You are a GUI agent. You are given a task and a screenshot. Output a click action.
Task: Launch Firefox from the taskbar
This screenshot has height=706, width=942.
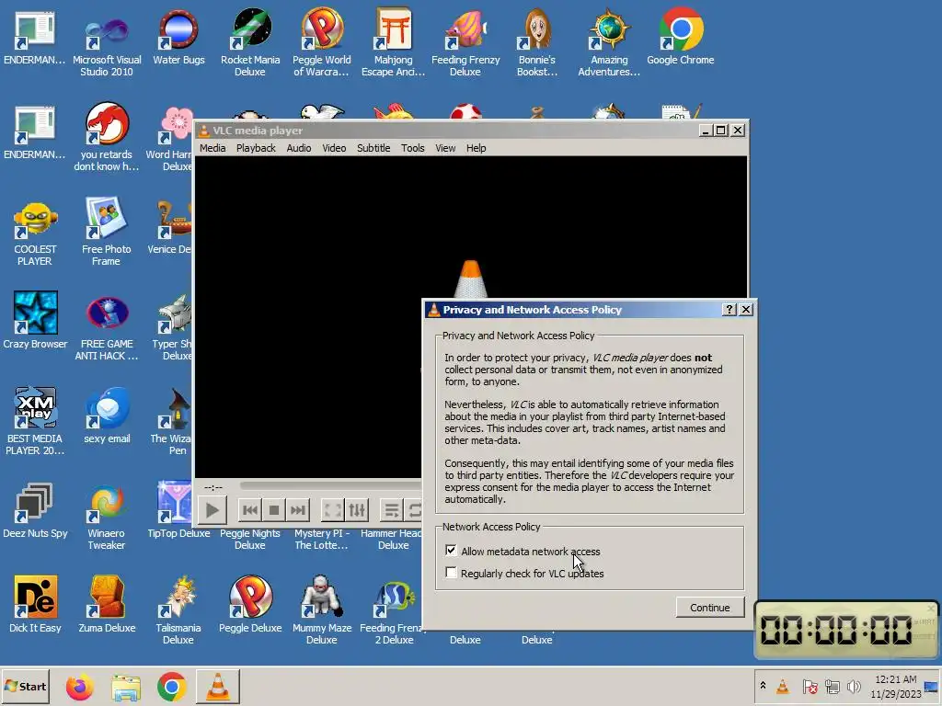80,687
